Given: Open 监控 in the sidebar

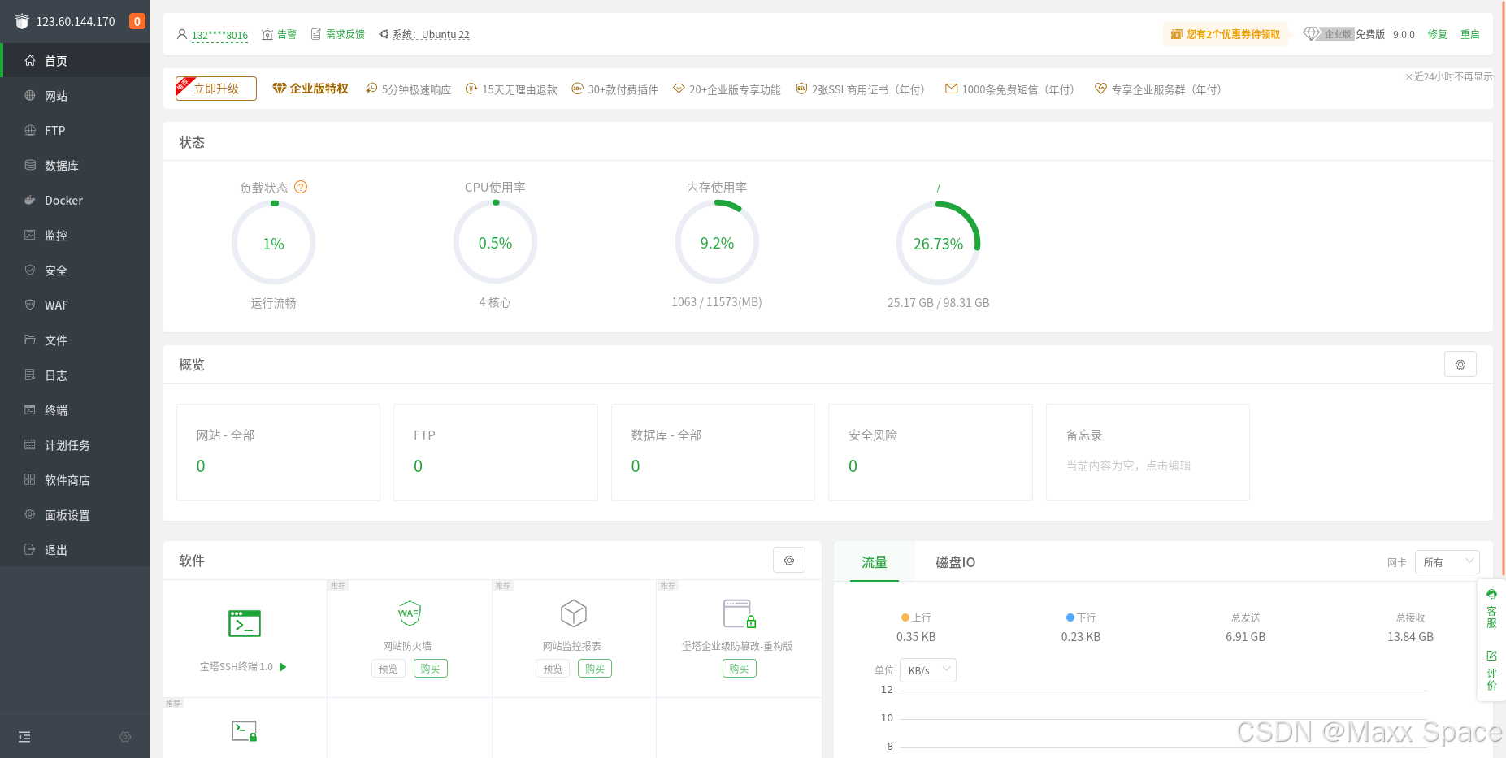Looking at the screenshot, I should point(75,236).
